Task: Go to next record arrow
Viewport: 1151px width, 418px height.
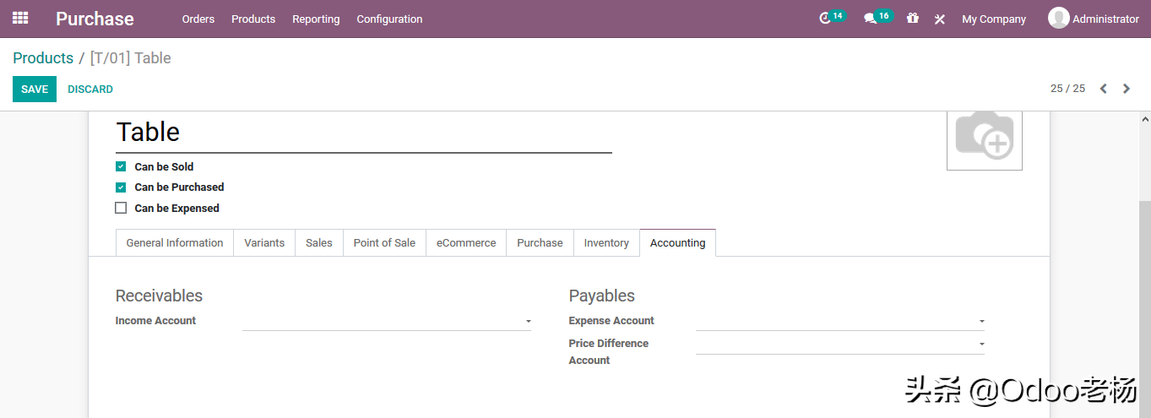Action: (1127, 89)
